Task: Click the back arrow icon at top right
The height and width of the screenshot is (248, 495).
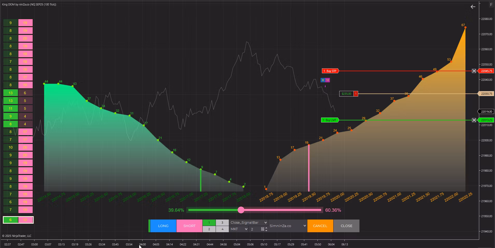Action: point(473,7)
